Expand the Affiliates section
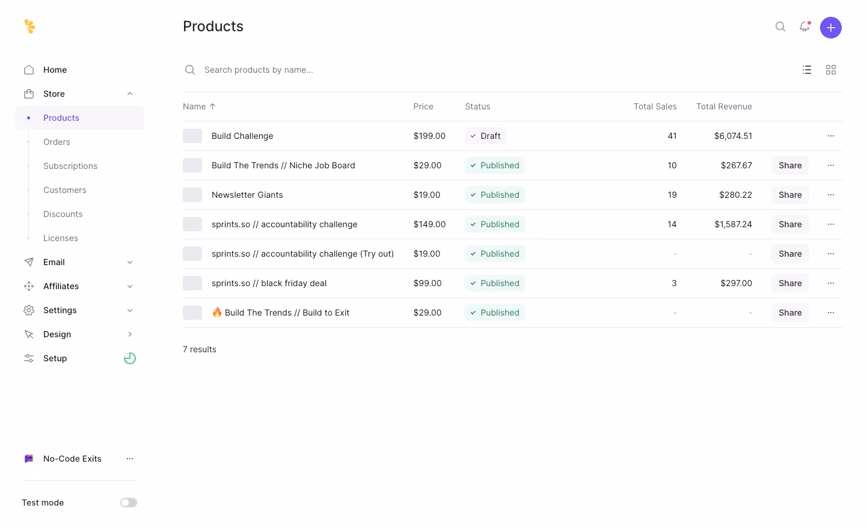This screenshot has width=867, height=529. click(x=130, y=286)
